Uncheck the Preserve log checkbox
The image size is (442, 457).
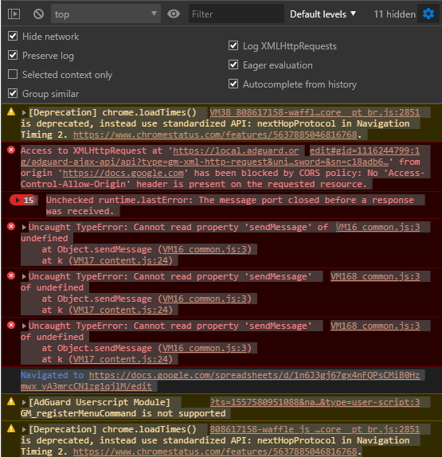coord(13,55)
